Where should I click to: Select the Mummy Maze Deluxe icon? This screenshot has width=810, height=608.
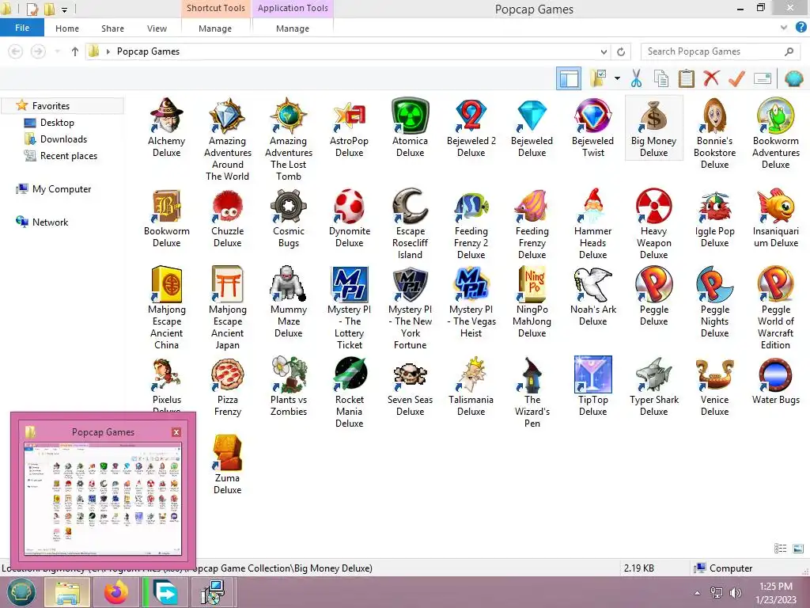(x=288, y=284)
